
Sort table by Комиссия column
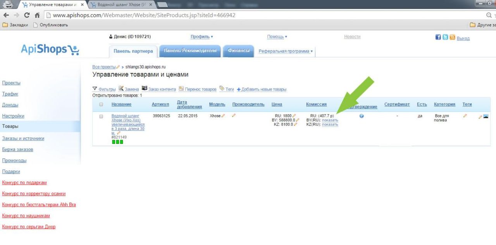pos(316,104)
